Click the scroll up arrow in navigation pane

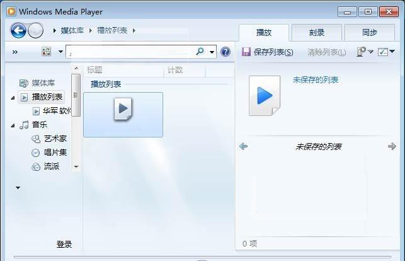pyautogui.click(x=76, y=68)
